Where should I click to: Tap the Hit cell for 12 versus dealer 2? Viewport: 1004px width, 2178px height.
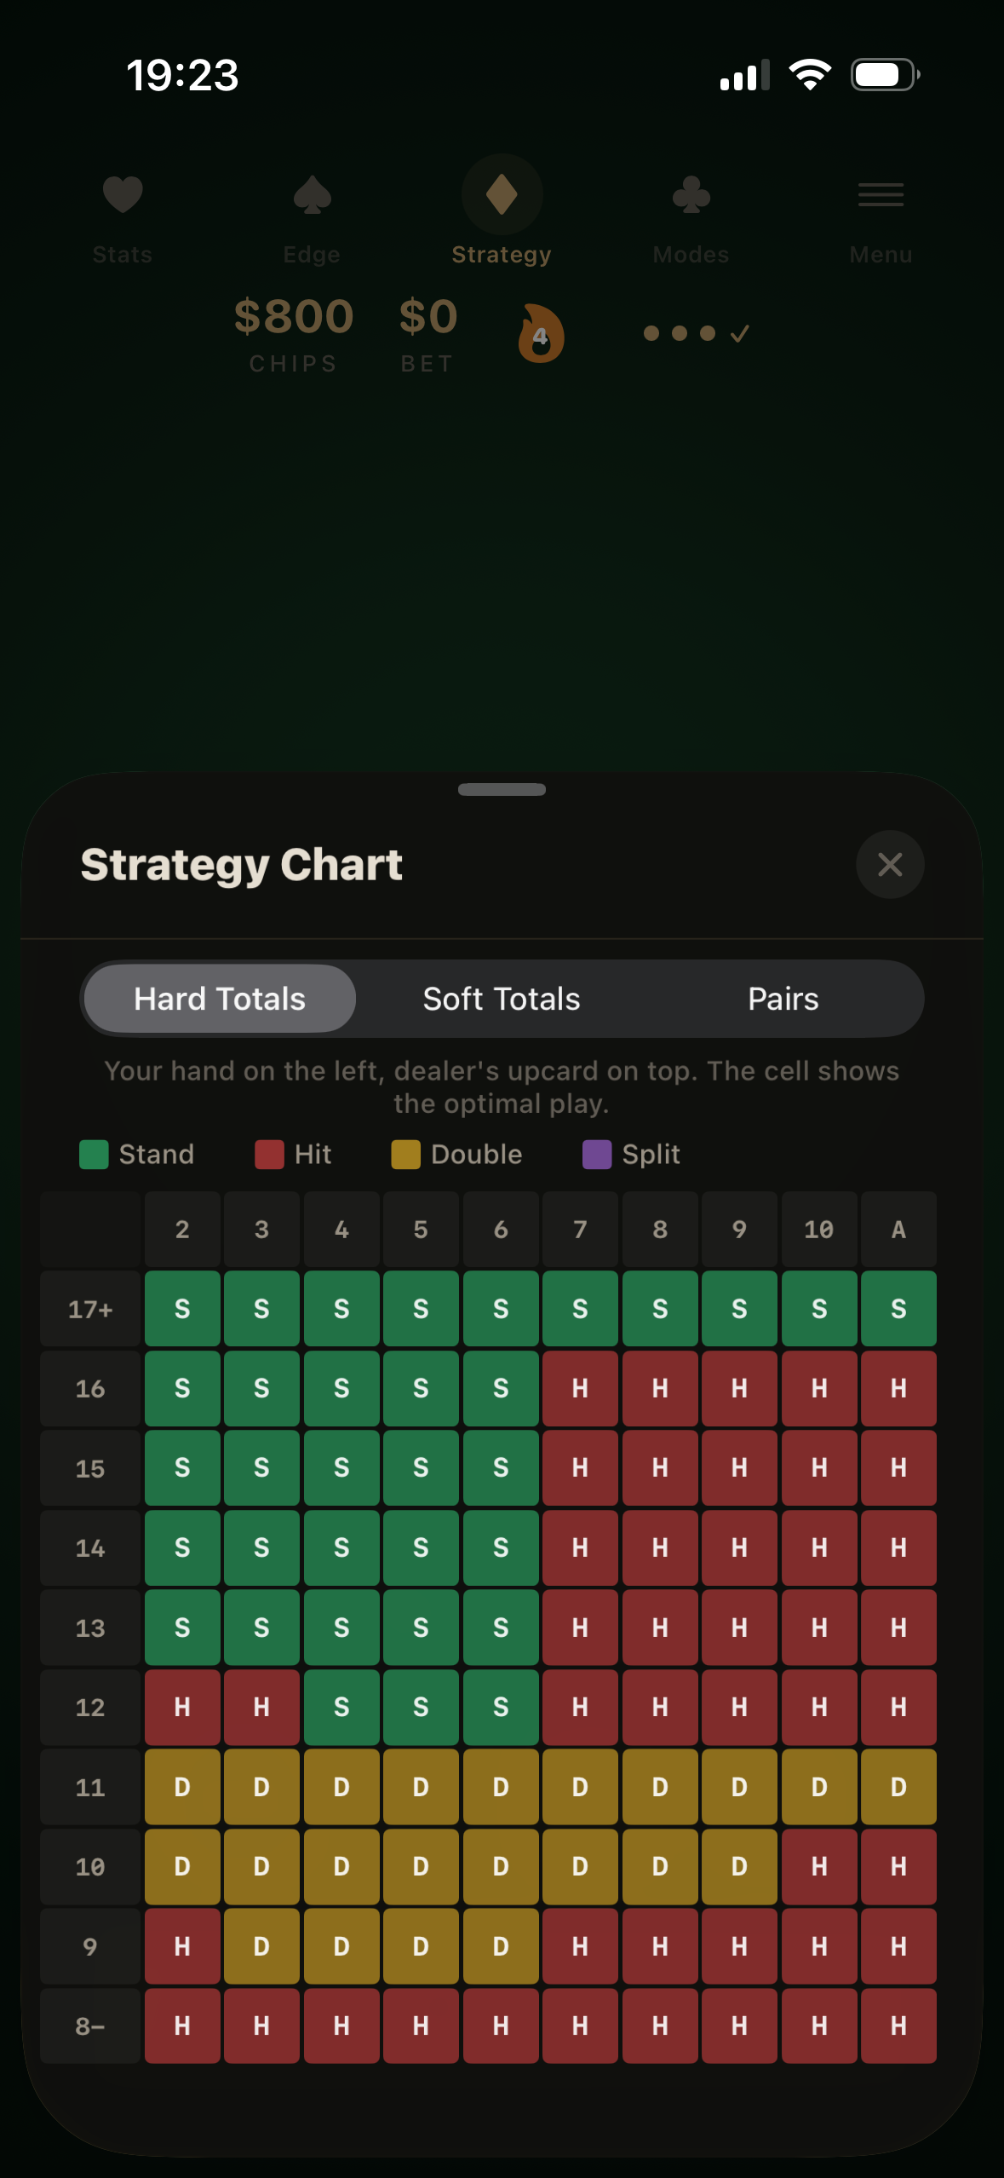pyautogui.click(x=181, y=1707)
